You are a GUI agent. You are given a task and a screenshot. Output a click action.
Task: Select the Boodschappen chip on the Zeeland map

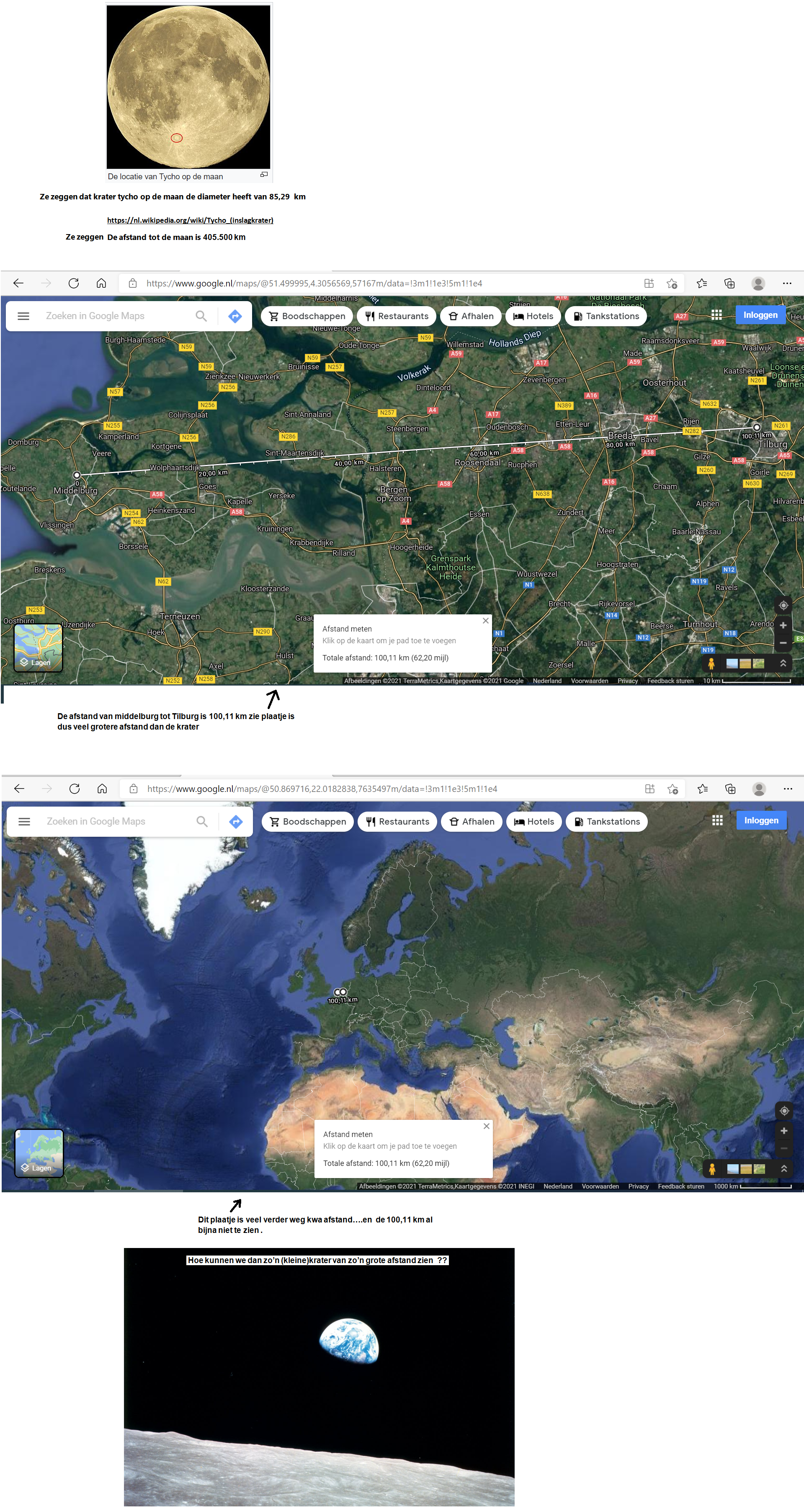point(307,316)
